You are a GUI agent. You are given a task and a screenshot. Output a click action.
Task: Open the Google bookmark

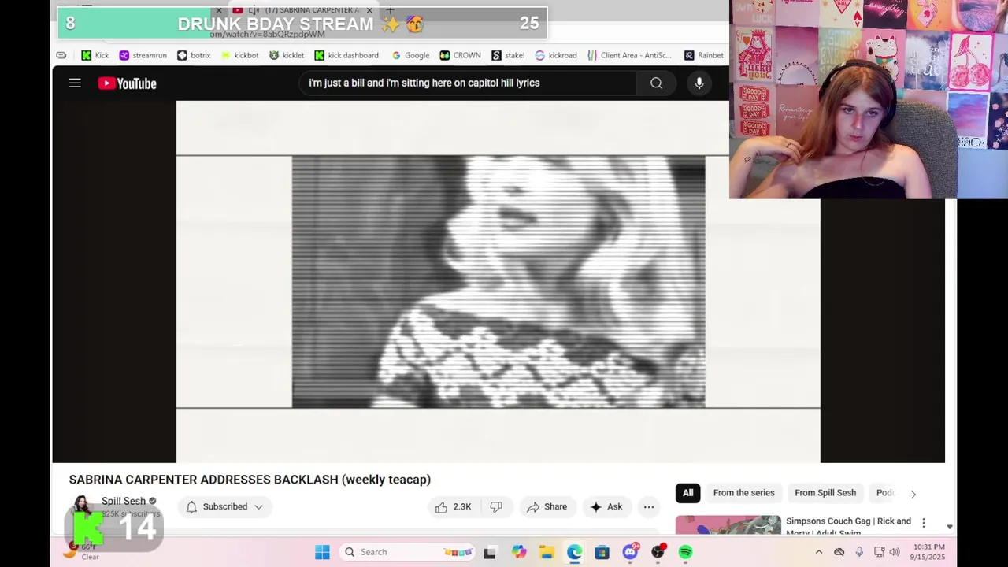click(x=410, y=55)
